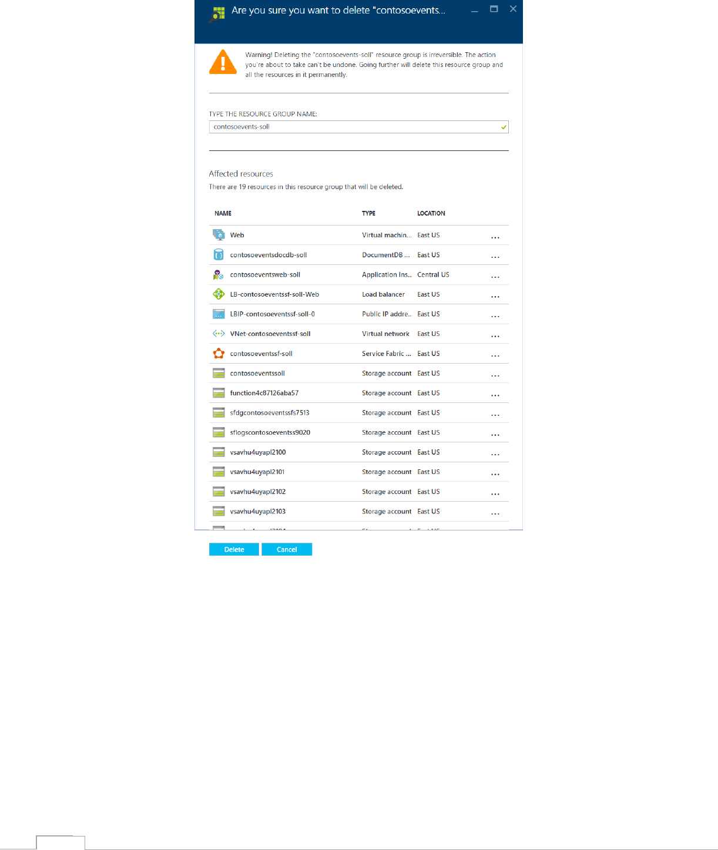Maximize the delete confirmation blade

(494, 9)
